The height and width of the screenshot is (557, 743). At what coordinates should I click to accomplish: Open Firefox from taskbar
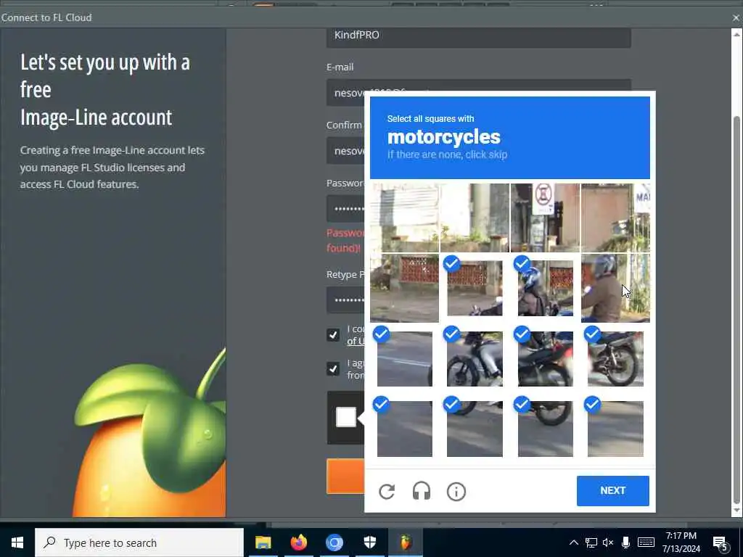[x=298, y=542]
